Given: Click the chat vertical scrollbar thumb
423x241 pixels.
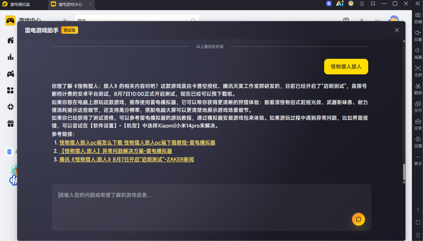Looking at the screenshot, I should 404,172.
